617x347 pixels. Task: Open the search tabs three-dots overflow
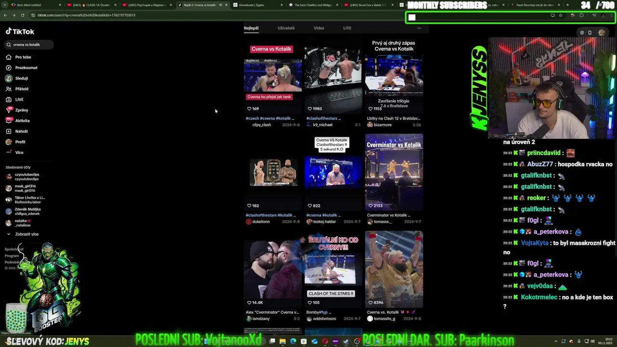tap(419, 28)
